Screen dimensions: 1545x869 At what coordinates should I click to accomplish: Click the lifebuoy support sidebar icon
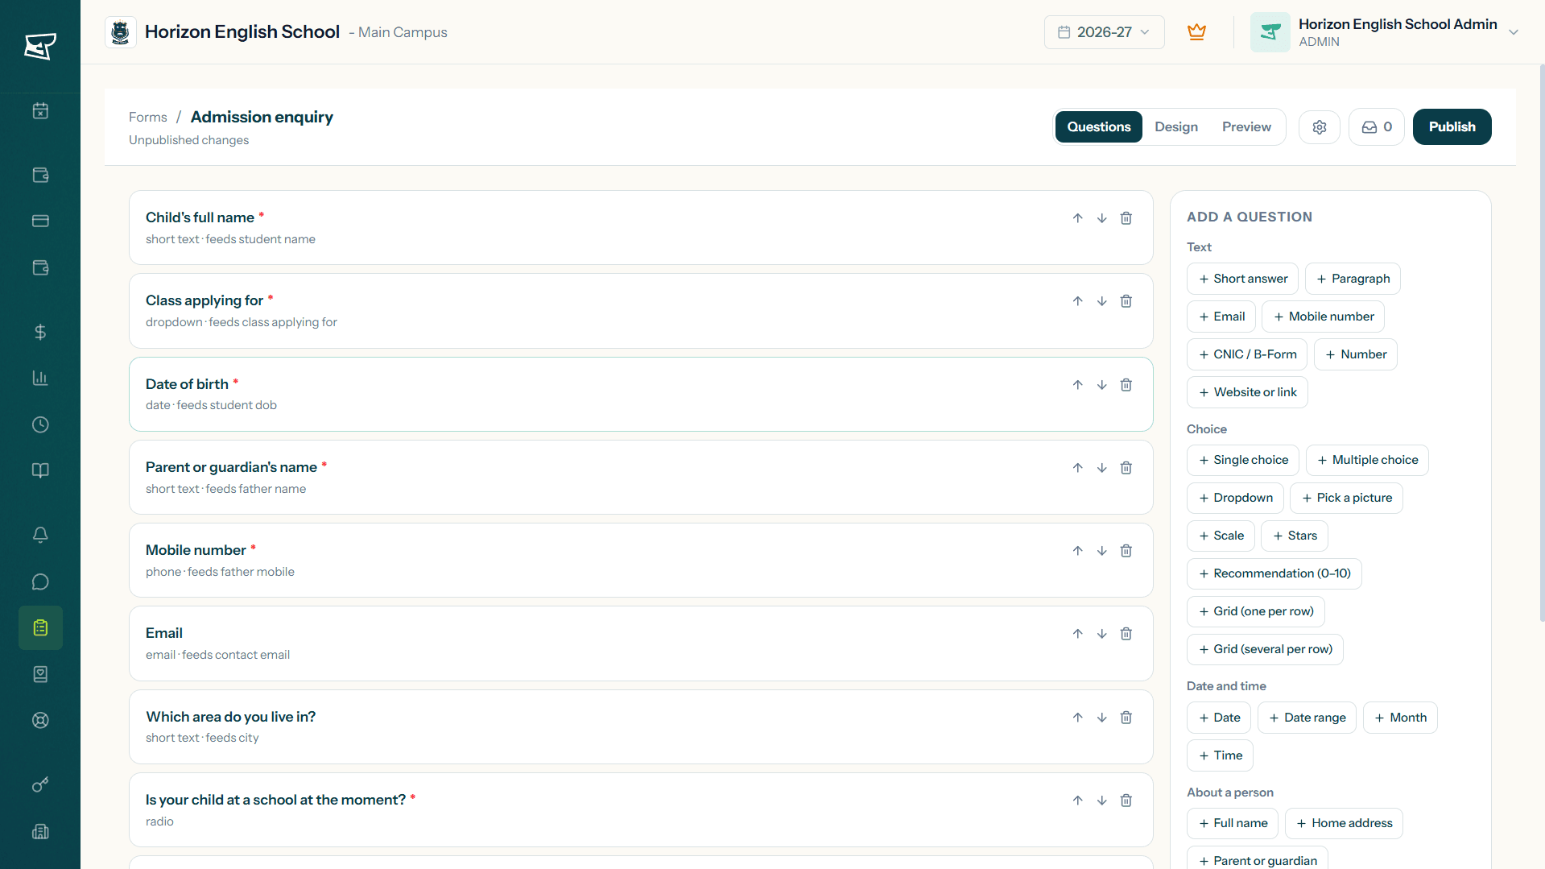pyautogui.click(x=40, y=720)
